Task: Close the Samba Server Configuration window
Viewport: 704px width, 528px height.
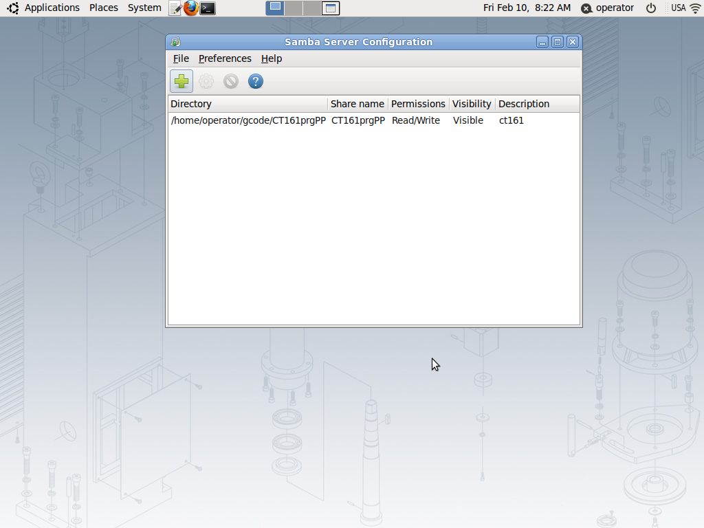Action: 573,42
